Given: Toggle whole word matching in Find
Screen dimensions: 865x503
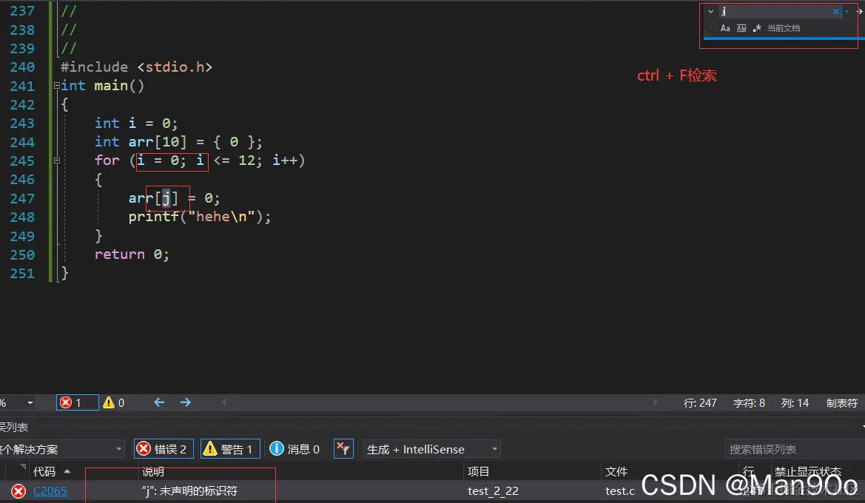Looking at the screenshot, I should coord(741,28).
